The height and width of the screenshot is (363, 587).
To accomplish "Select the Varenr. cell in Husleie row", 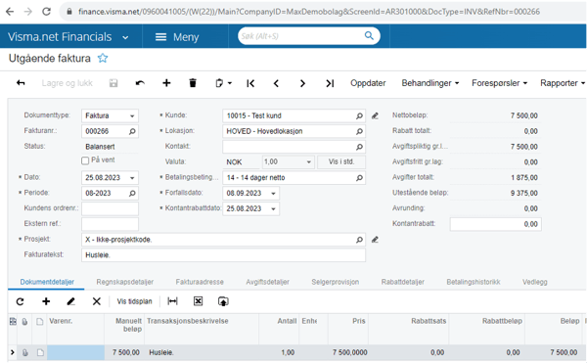I will click(x=75, y=352).
